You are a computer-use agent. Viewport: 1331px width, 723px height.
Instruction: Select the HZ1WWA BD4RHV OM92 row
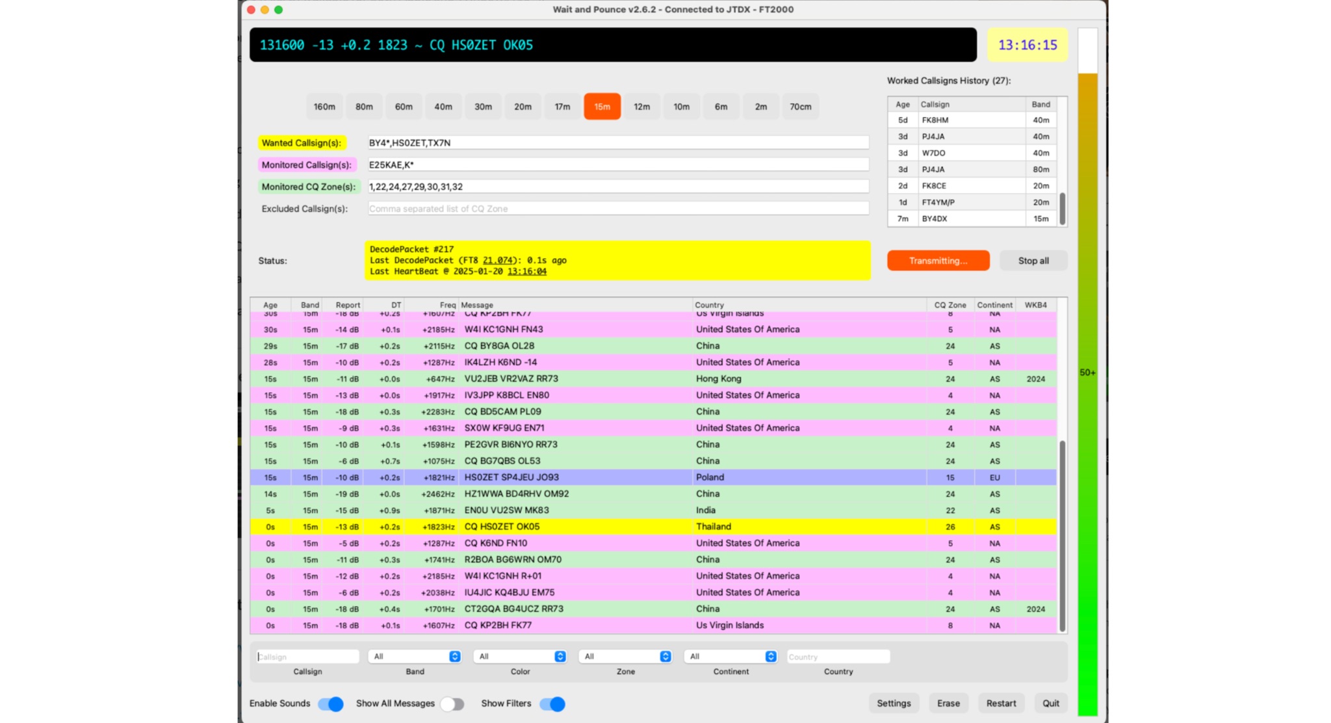tap(653, 494)
